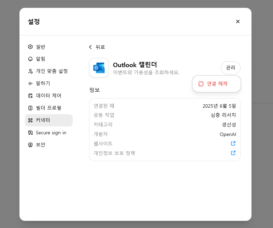The image size is (273, 228).
Task: Click the back chevron next to 뒤로
Action: click(x=90, y=47)
